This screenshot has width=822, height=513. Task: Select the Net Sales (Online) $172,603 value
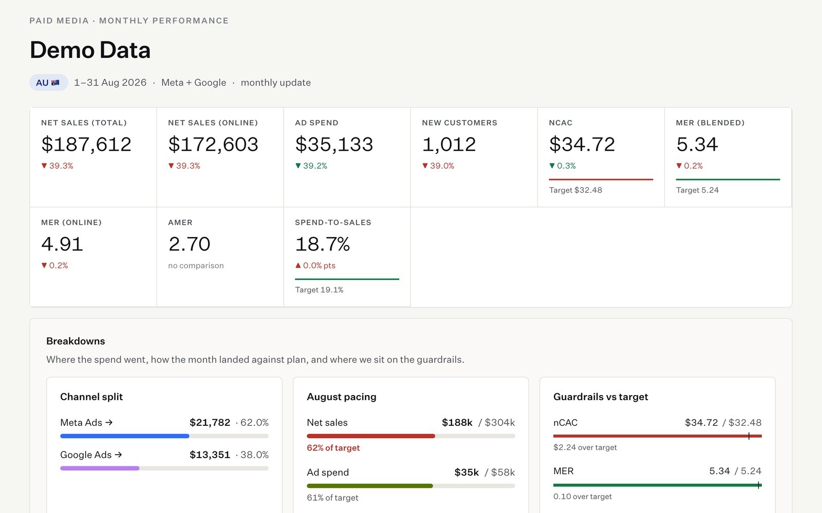click(213, 144)
